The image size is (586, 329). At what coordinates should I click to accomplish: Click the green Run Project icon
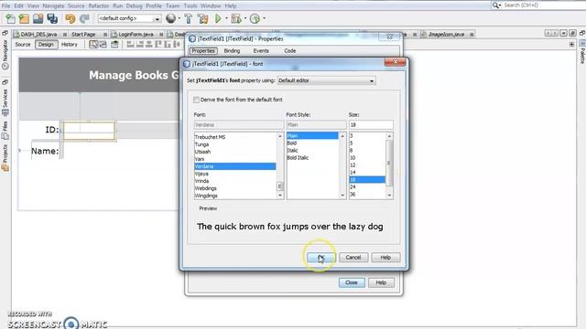pyautogui.click(x=218, y=18)
